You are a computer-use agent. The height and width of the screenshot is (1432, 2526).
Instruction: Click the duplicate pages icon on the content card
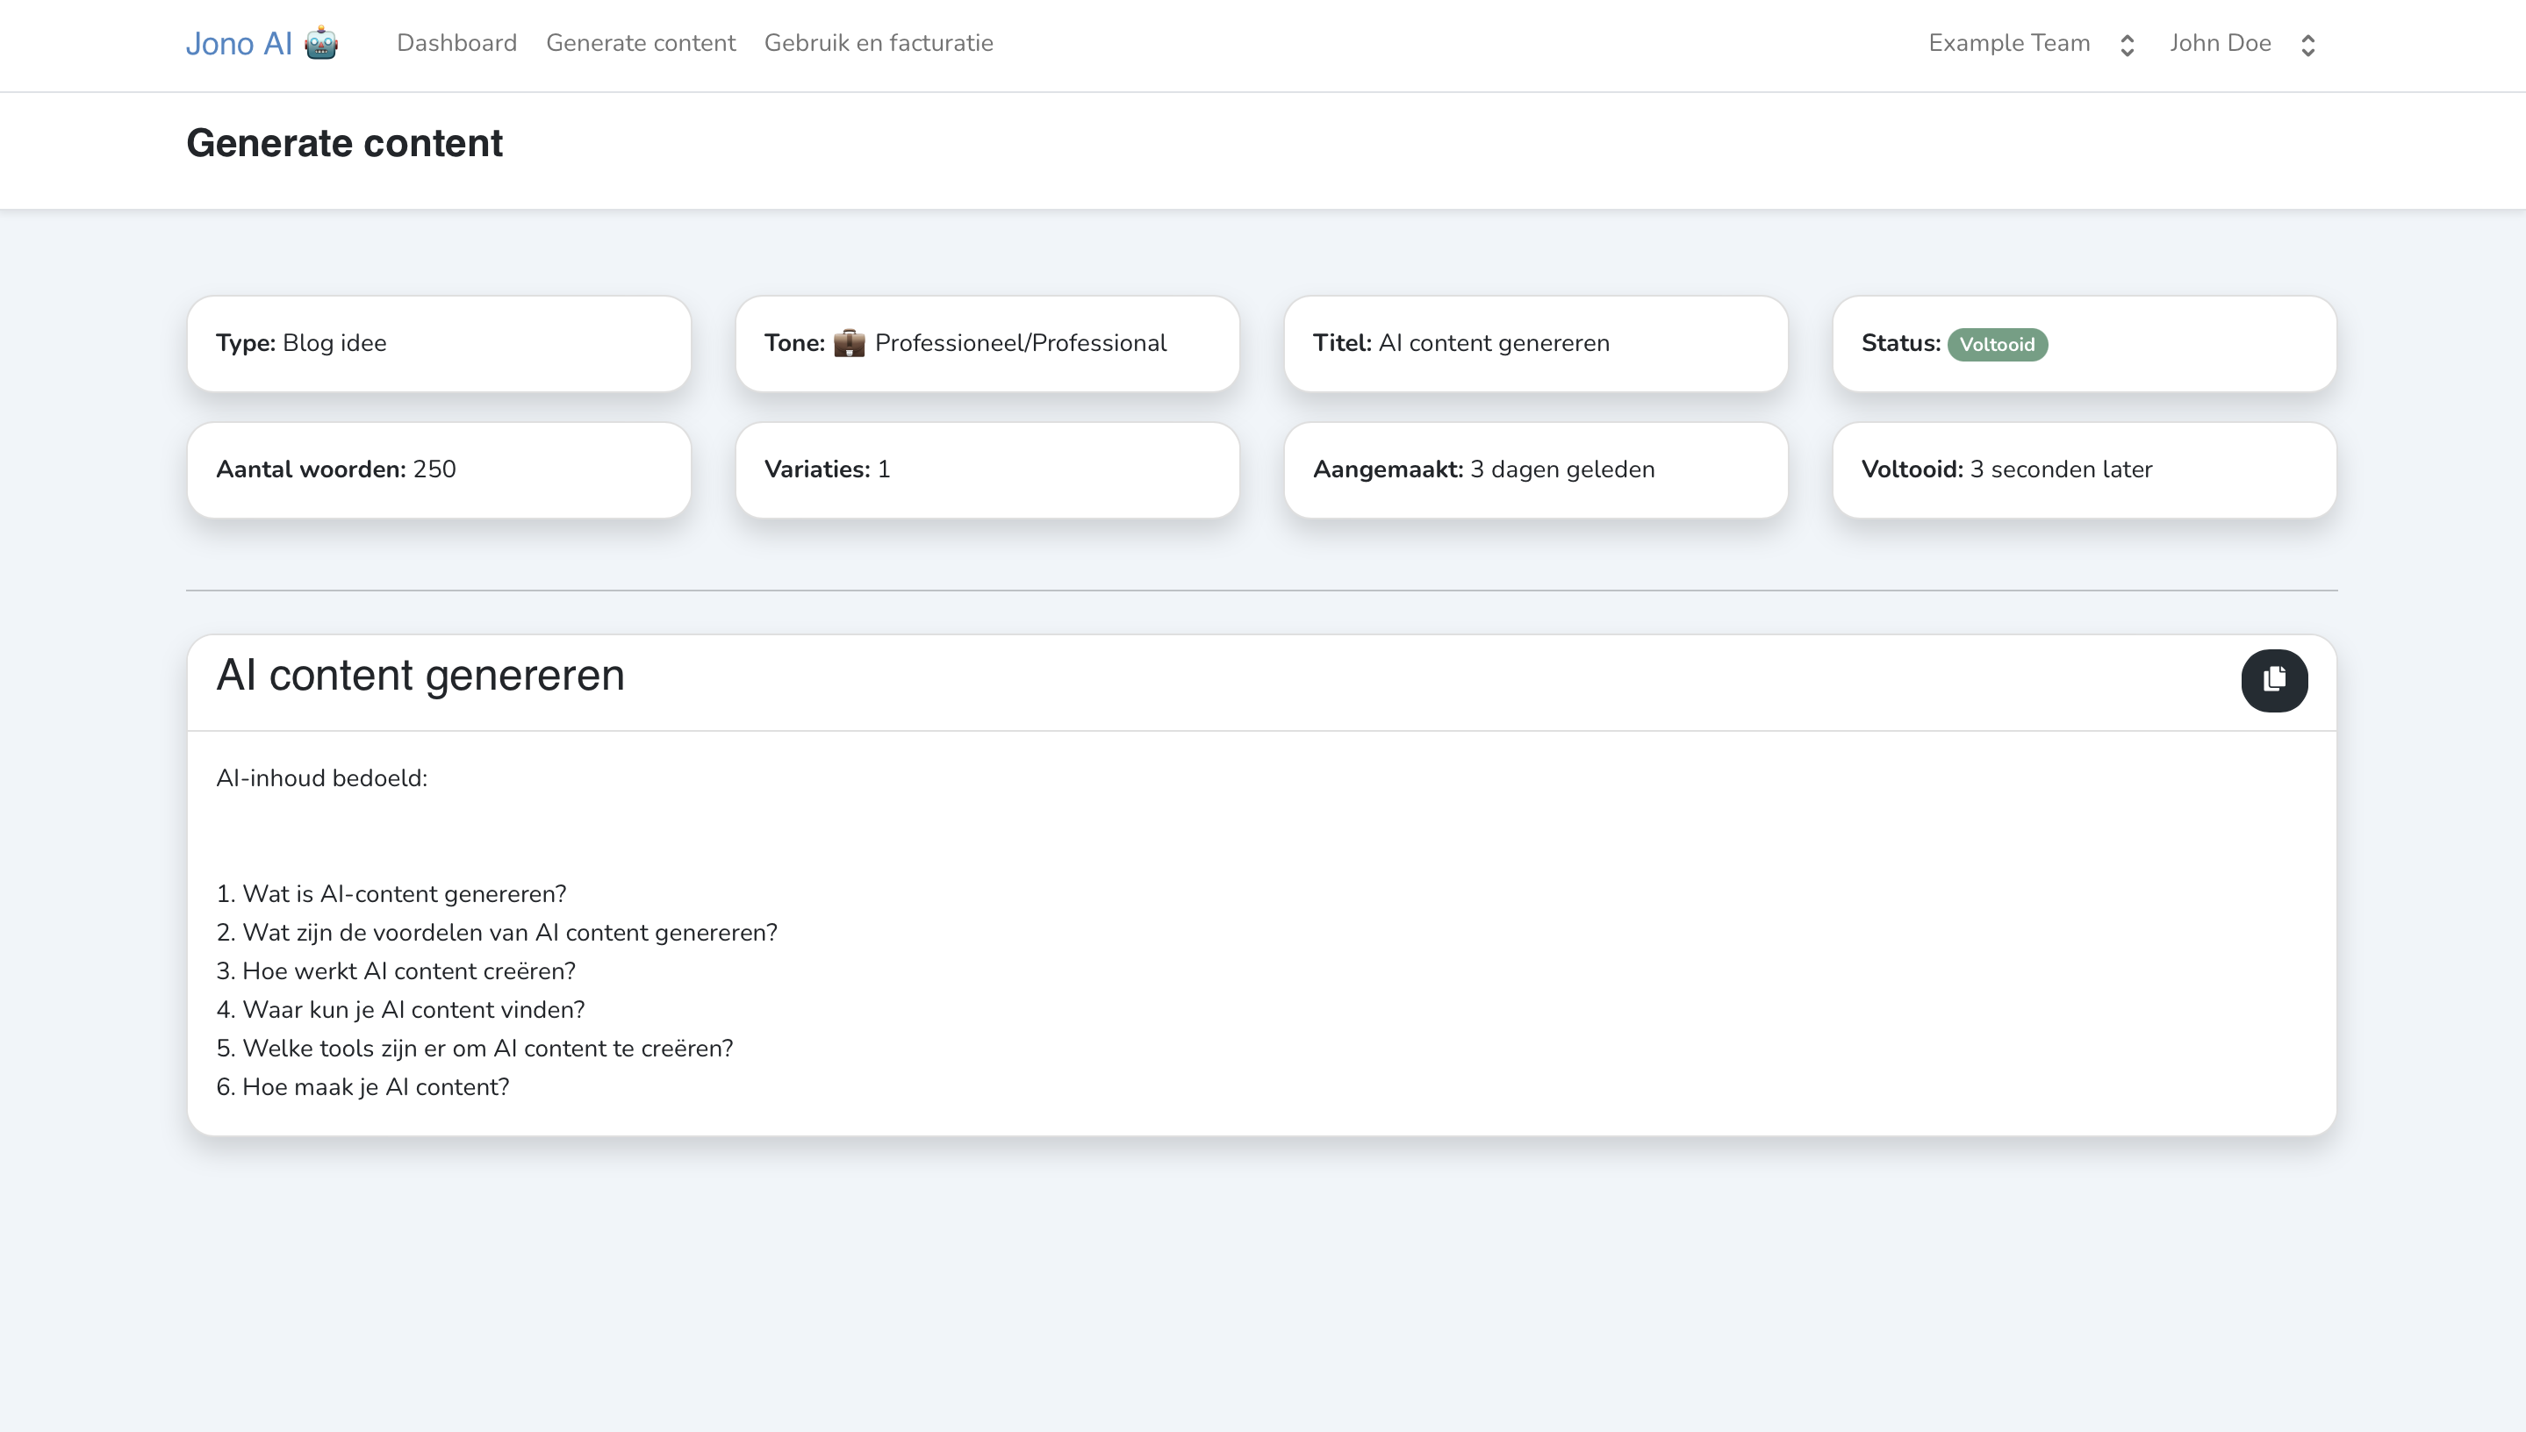coord(2274,680)
